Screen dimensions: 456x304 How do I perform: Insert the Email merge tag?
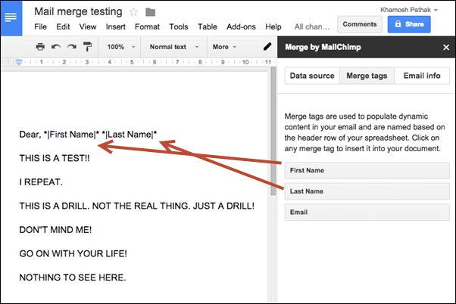pyautogui.click(x=367, y=212)
